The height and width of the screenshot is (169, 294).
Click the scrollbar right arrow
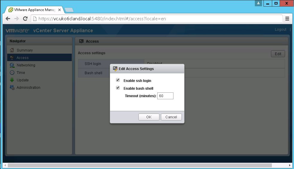290,165
